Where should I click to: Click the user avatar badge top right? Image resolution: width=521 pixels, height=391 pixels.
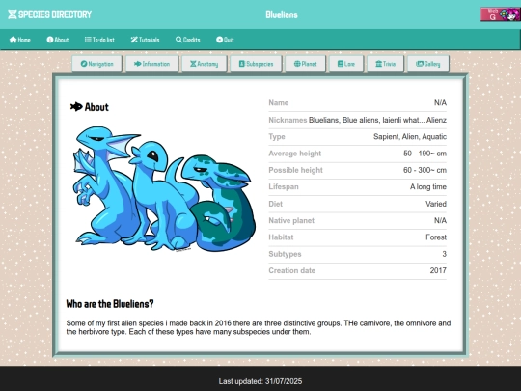click(501, 14)
